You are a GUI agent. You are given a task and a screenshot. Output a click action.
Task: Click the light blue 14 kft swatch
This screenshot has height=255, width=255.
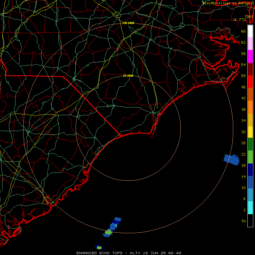coord(250,195)
